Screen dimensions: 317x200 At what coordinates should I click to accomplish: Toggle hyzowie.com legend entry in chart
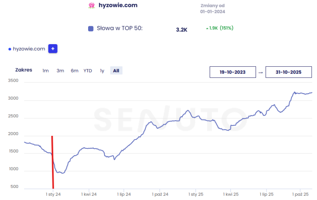[x=29, y=49]
